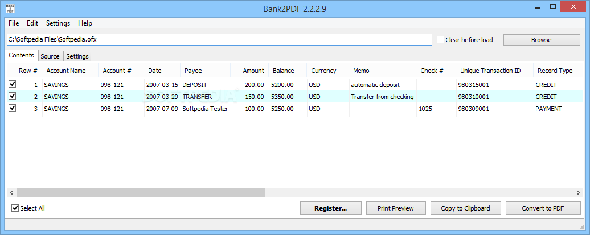Click the Currency column header
590x235 pixels.
click(328, 71)
